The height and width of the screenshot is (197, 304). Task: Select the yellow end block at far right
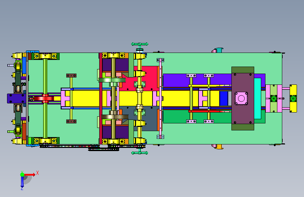(293, 98)
